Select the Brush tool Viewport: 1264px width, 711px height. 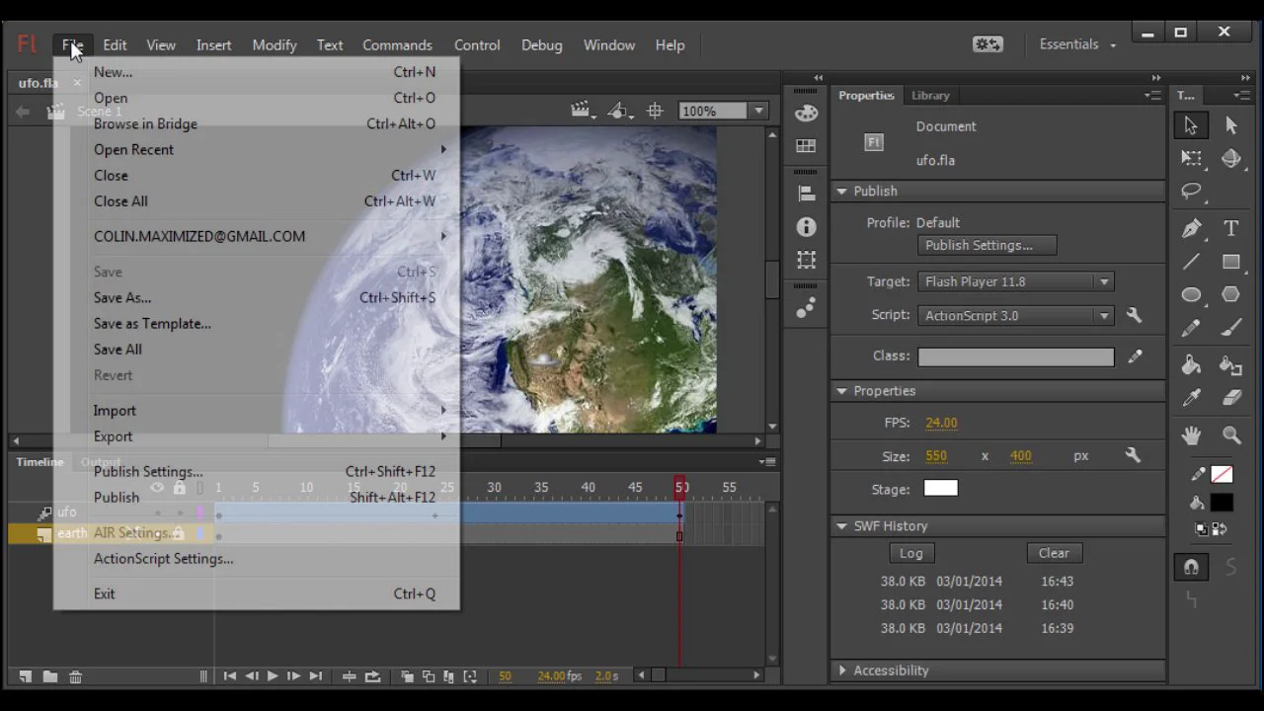tap(1231, 328)
